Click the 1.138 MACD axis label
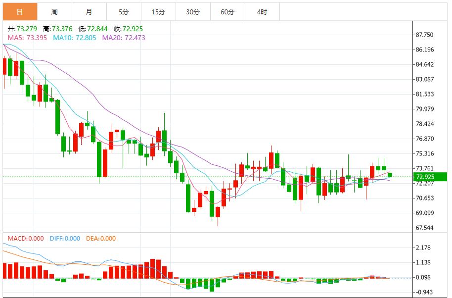 pos(423,262)
